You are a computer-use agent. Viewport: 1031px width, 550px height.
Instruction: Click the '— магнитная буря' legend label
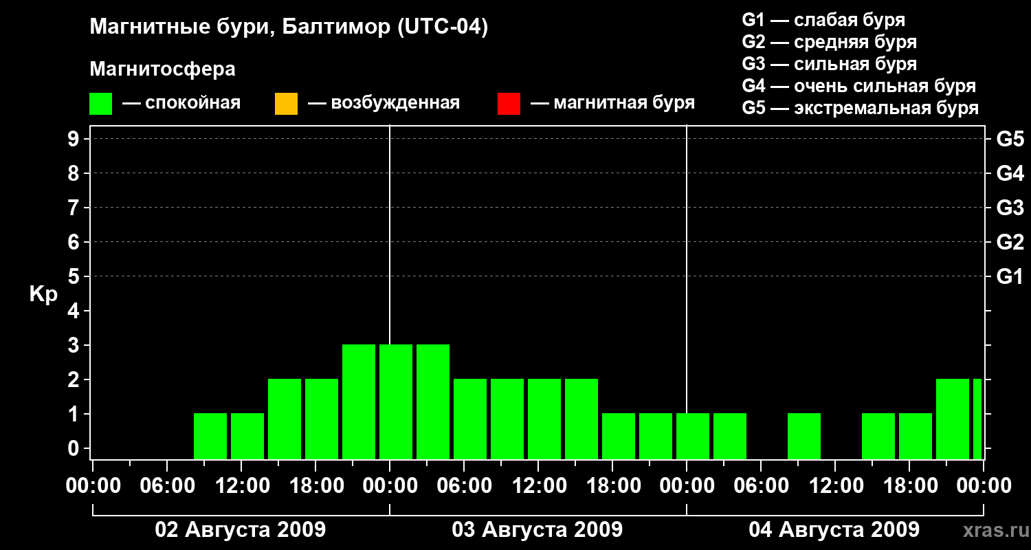(613, 104)
